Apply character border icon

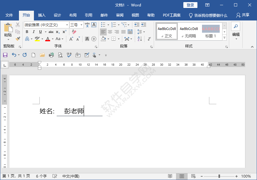coord(94,25)
